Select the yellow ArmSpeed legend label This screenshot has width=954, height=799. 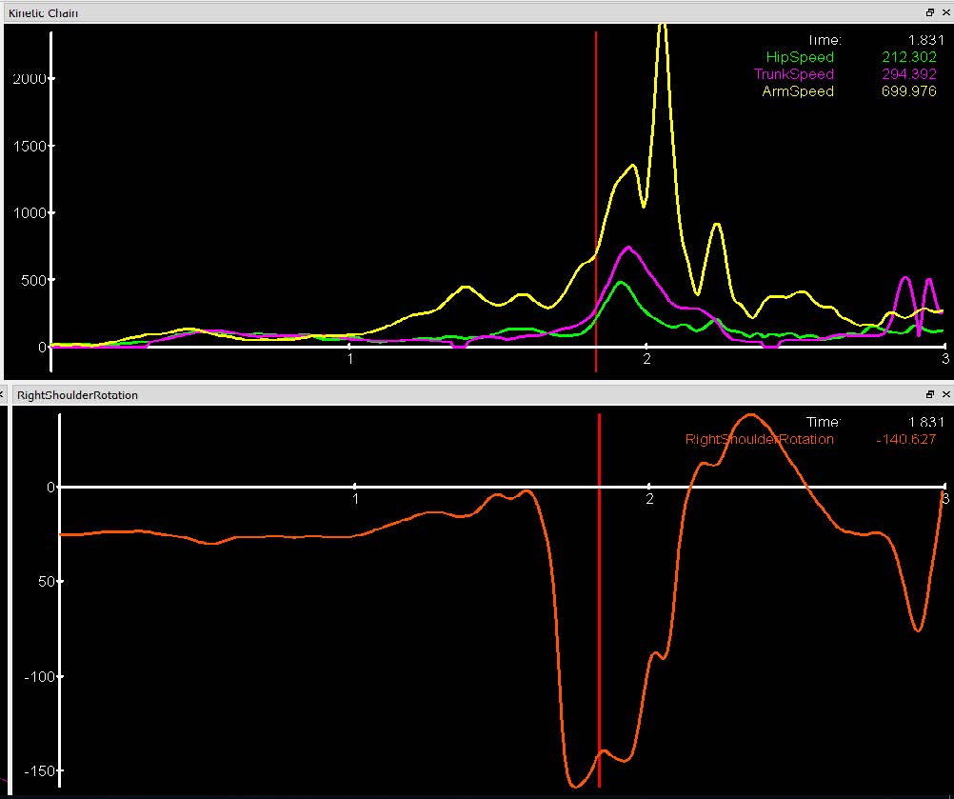tap(797, 91)
